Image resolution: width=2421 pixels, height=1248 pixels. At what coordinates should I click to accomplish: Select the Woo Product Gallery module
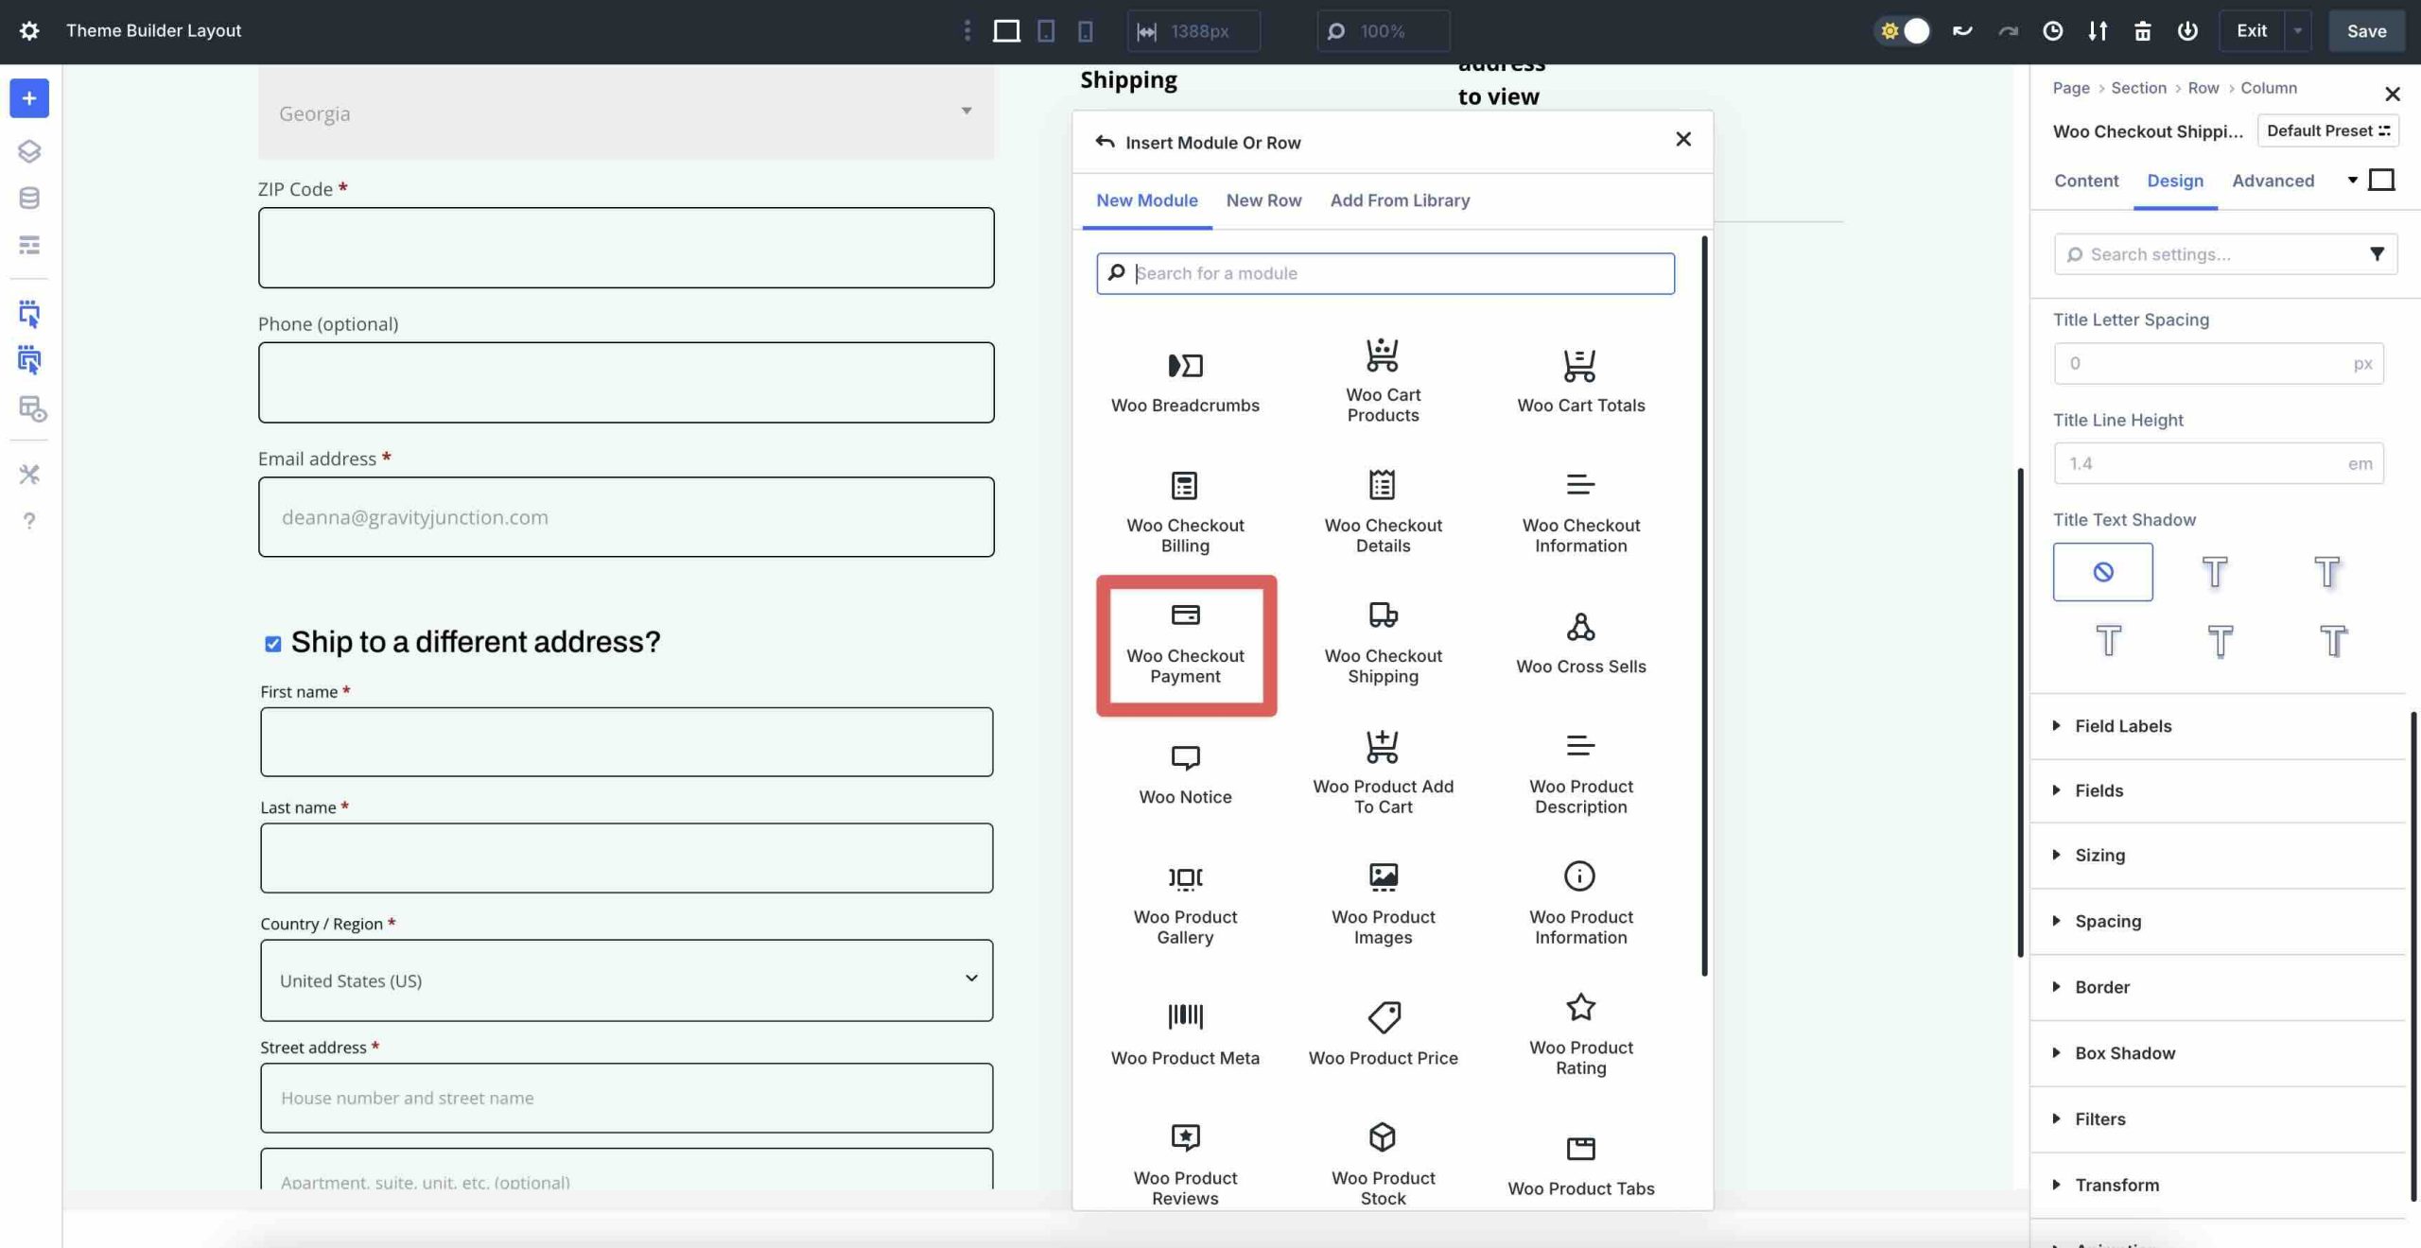click(1185, 903)
